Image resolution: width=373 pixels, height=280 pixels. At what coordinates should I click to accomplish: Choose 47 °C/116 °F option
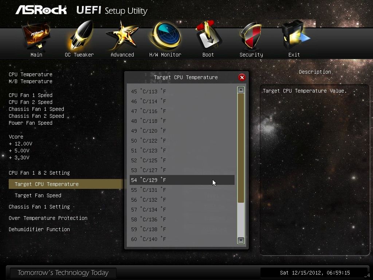pyautogui.click(x=182, y=111)
